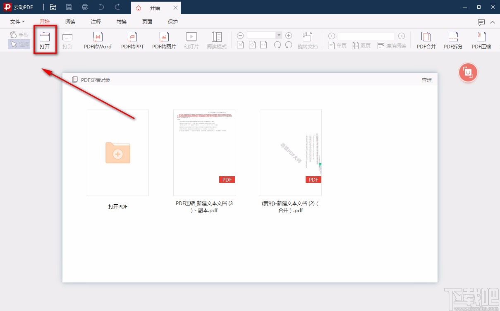Click the 云动PDF app logo

click(7, 7)
